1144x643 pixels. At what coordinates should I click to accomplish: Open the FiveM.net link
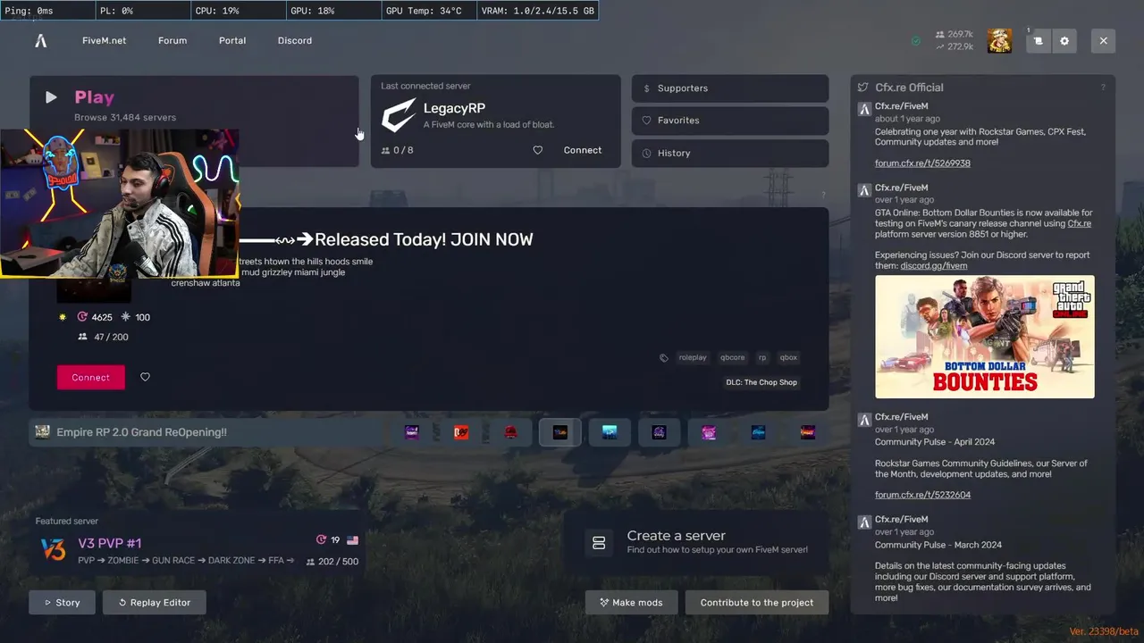tap(104, 40)
